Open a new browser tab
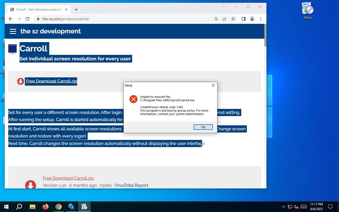The image size is (339, 212). pos(76,10)
